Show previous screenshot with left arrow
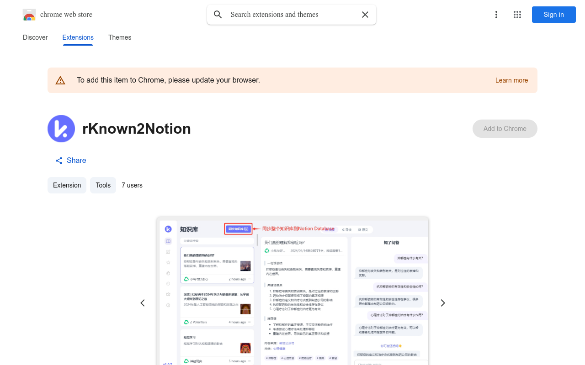Screen dimensions: 585x365 (143, 303)
